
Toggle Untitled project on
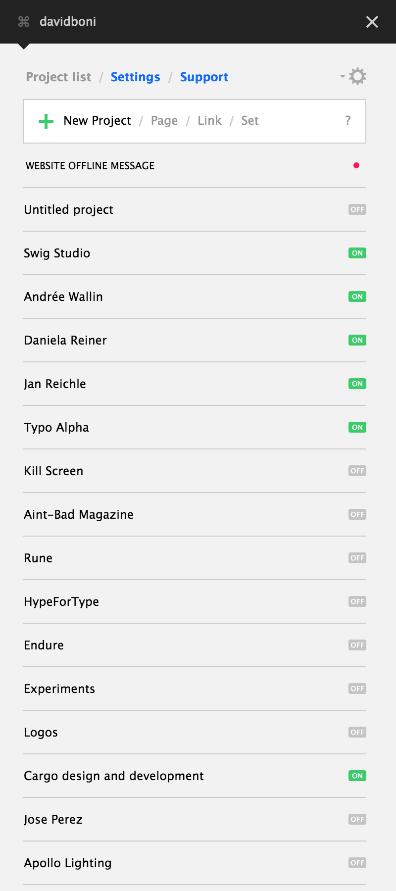(357, 209)
